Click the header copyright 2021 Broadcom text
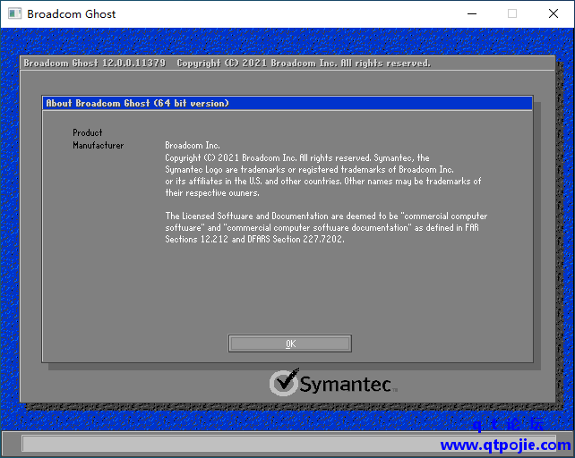This screenshot has width=575, height=458. point(304,63)
